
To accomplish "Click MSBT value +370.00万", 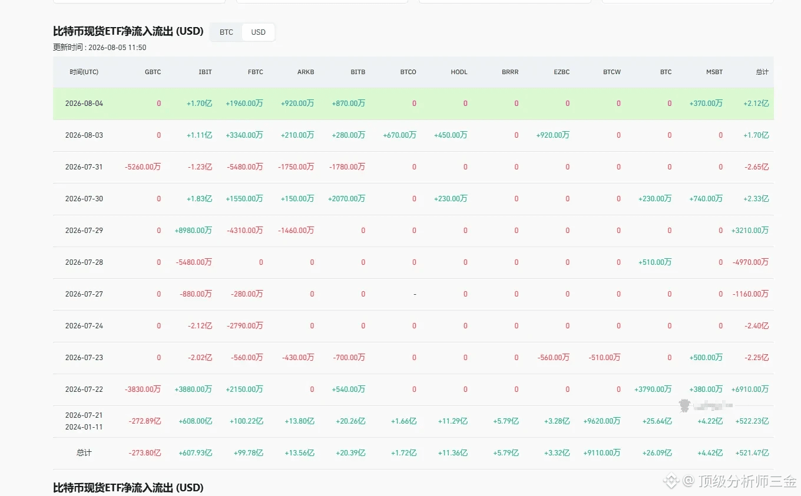I will click(x=706, y=104).
